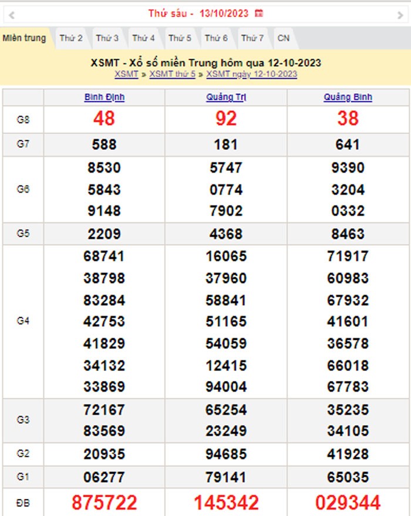Click the special prize number 875722
Screen dimensions: 411x516
104,502
